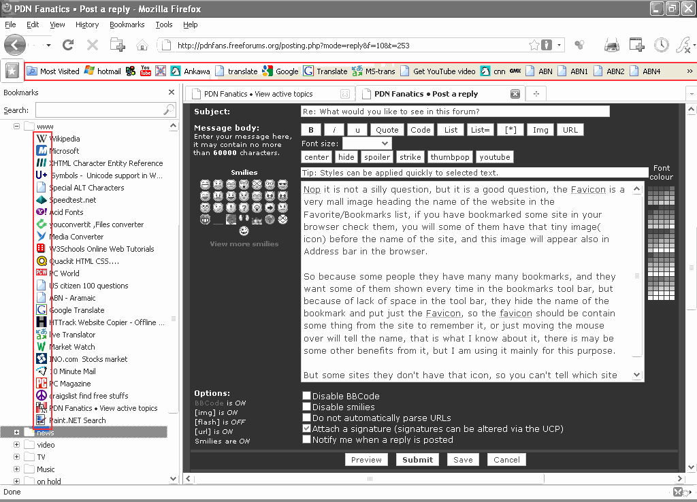
Task: Open Paint.NET Search bookmark
Action: pyautogui.click(x=71, y=420)
